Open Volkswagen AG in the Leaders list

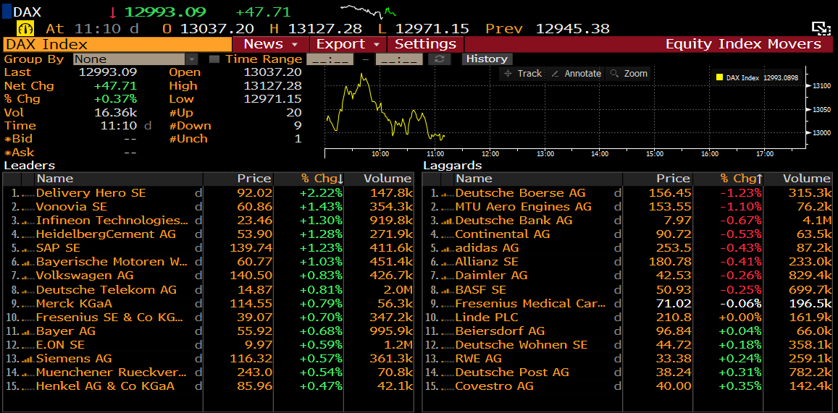85,276
